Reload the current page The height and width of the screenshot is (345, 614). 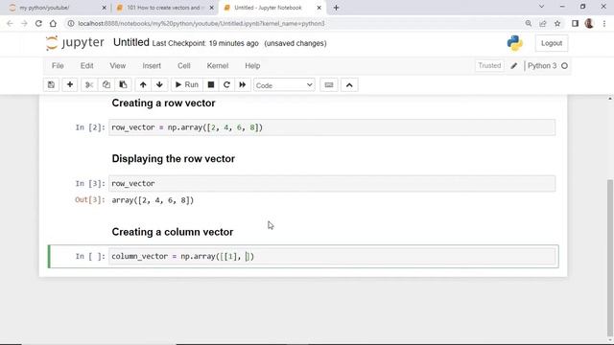coord(38,23)
